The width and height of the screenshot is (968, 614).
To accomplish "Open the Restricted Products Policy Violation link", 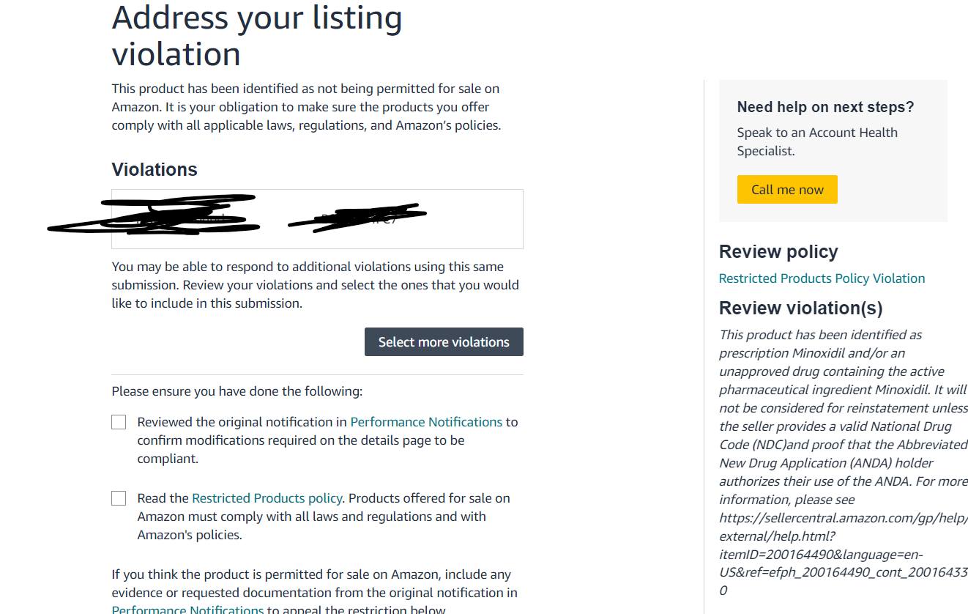I will (822, 278).
